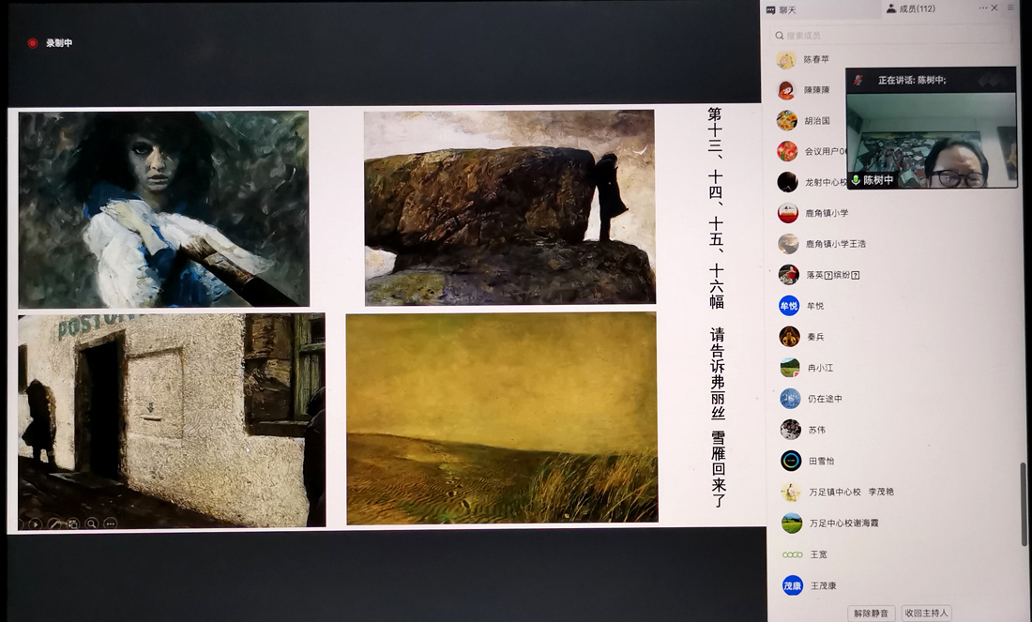Image resolution: width=1032 pixels, height=622 pixels.
Task: Click the yellow grassy field painting
Action: [502, 418]
